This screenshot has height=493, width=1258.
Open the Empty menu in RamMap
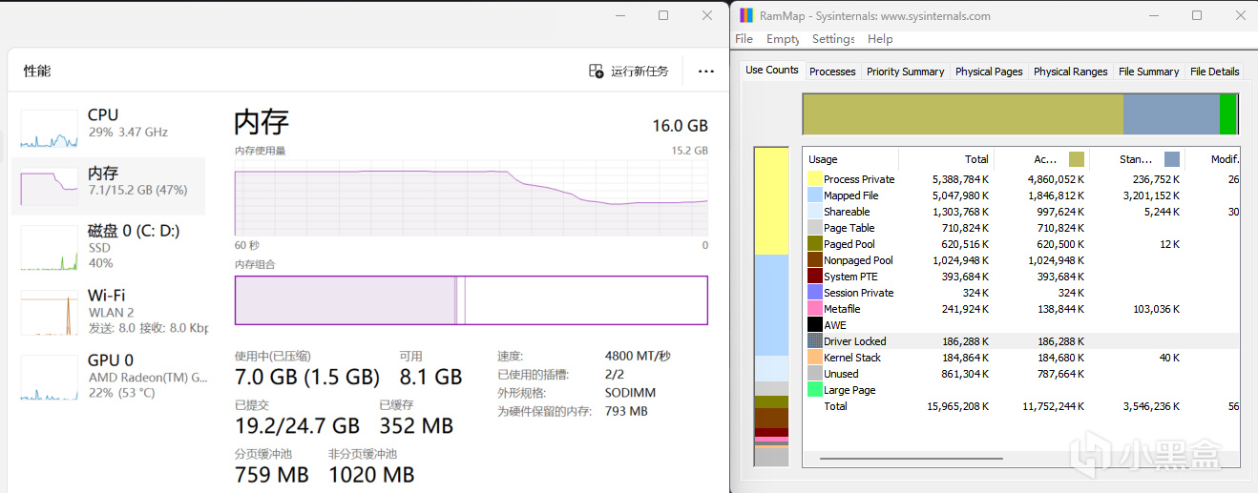[x=783, y=39]
